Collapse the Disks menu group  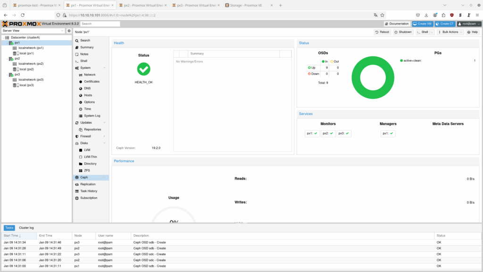(x=104, y=143)
